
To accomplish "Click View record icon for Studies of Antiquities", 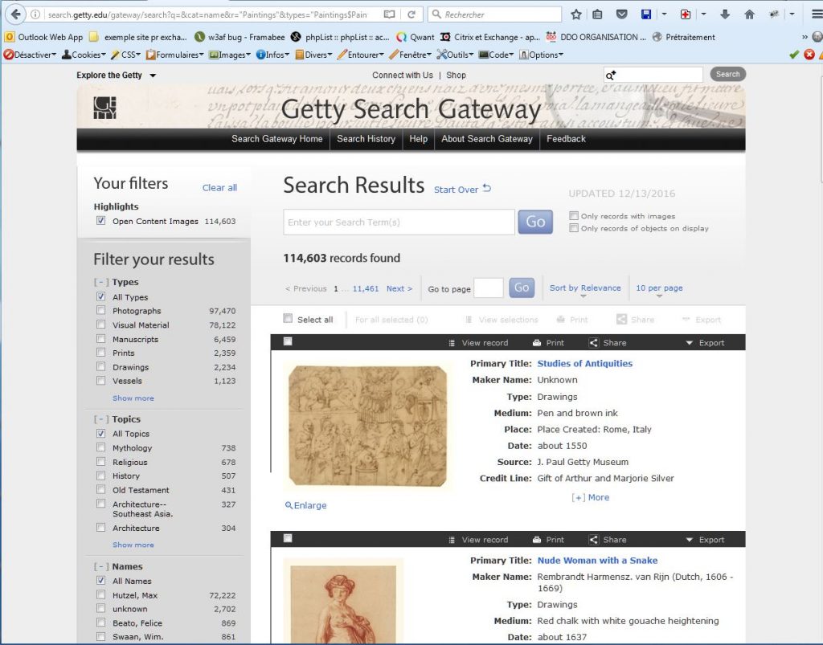I will click(x=452, y=343).
